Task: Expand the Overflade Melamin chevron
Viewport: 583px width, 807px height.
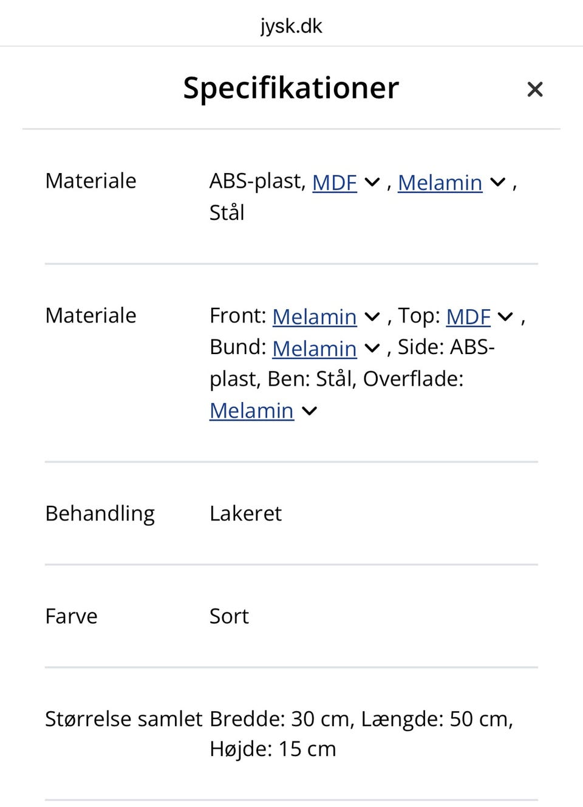Action: (x=310, y=411)
